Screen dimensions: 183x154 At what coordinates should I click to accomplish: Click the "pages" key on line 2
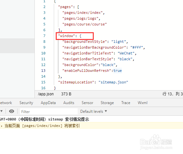pyautogui.click(x=65, y=7)
